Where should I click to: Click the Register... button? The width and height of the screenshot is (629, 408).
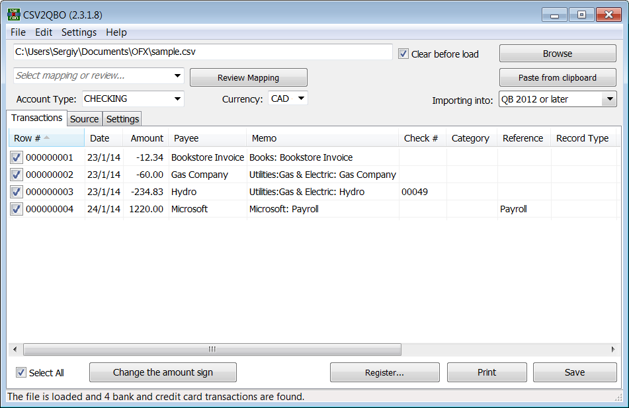tap(385, 372)
